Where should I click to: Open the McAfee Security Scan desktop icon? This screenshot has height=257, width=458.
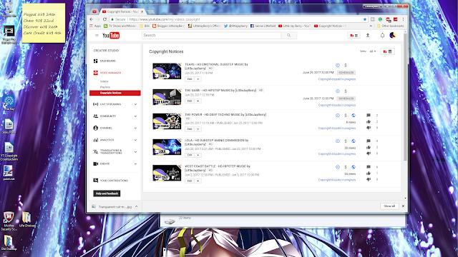pos(9,221)
